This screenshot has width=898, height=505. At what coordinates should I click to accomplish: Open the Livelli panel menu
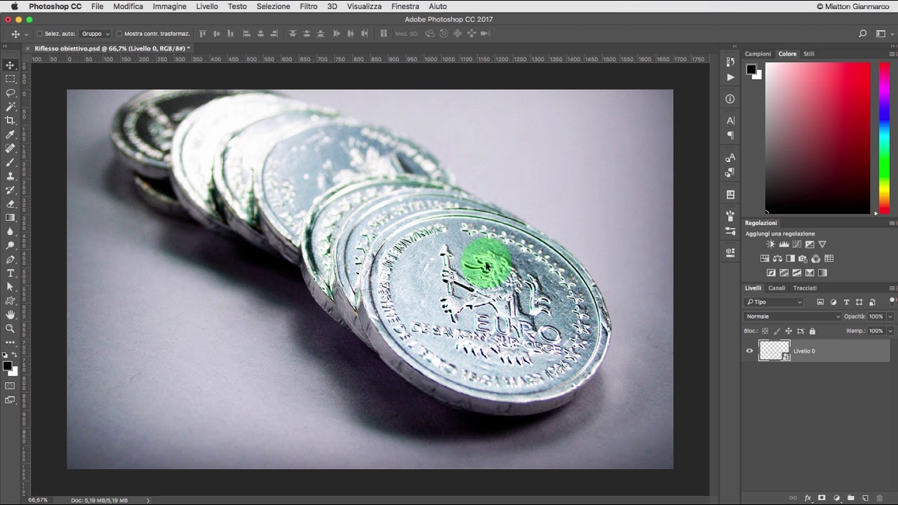click(892, 288)
